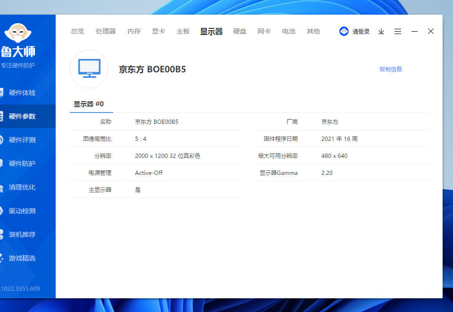Click the 名称 label
Screen dimensions: 453x312
[106, 122]
